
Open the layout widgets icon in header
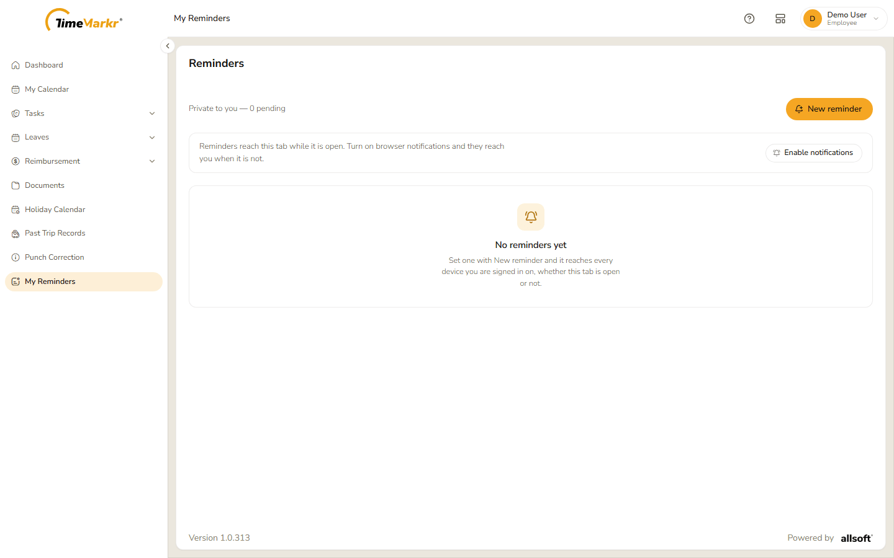point(780,19)
